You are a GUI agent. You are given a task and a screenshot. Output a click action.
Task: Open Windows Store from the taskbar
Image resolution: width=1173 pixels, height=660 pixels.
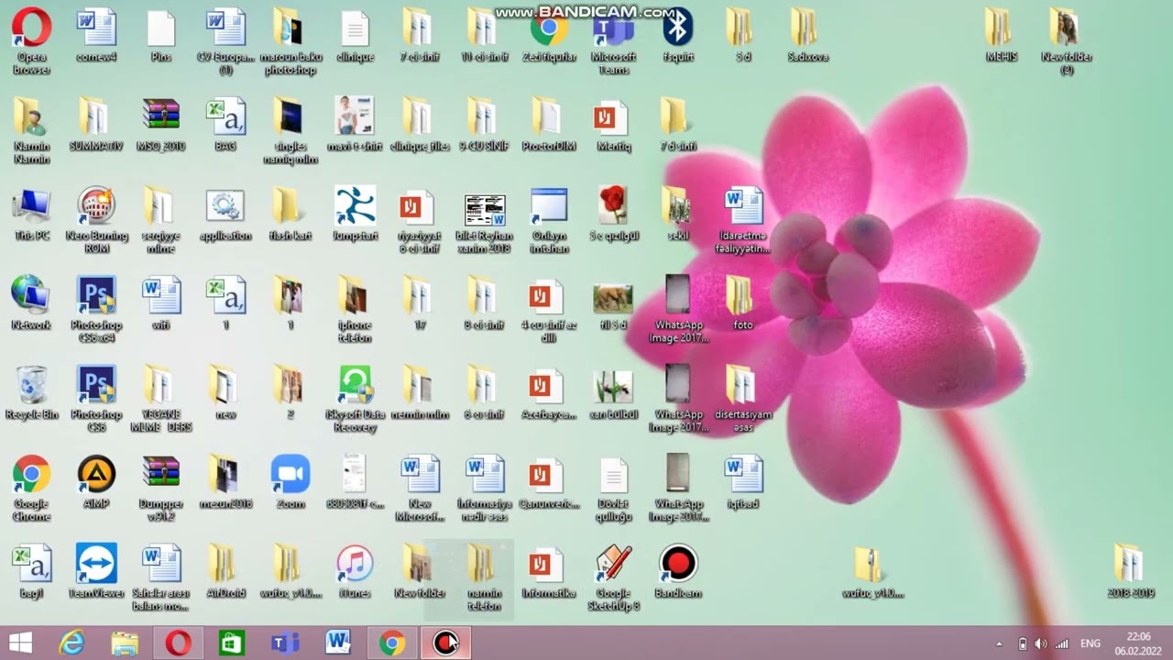coord(231,643)
